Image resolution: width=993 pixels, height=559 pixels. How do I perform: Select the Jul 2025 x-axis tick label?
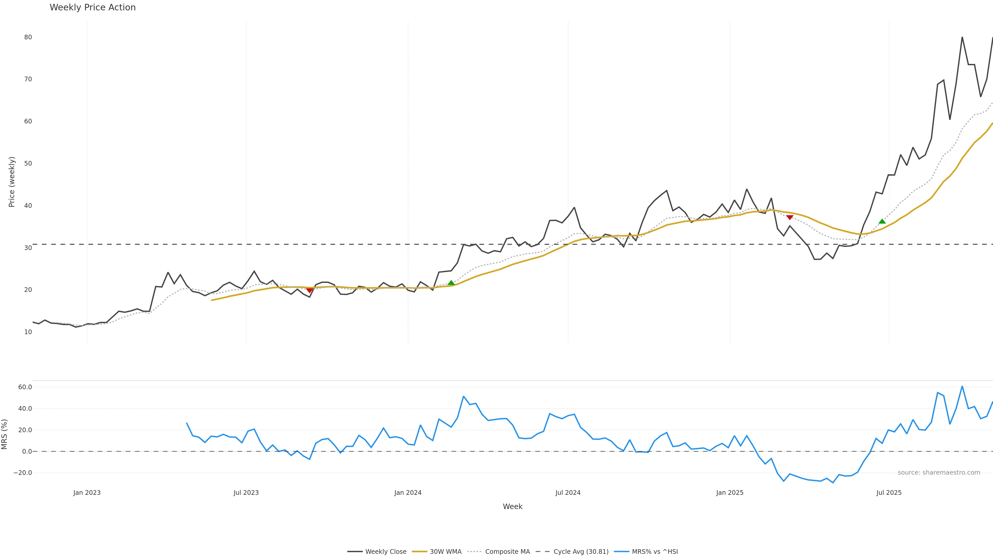[889, 493]
